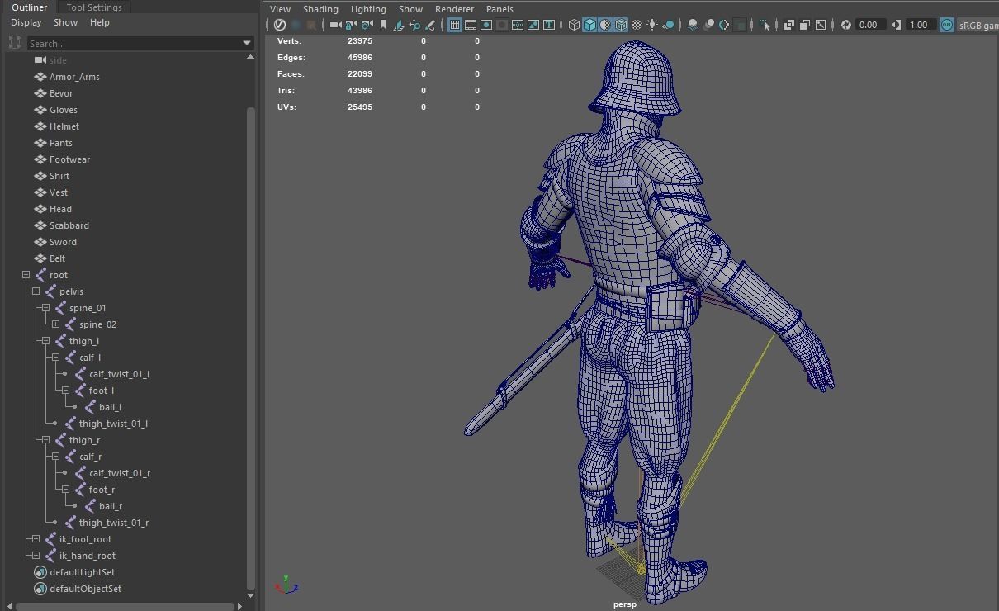
Task: Open the Lighting menu
Action: 368,9
